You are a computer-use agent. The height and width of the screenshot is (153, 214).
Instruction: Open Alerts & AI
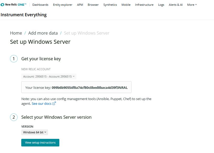(176, 5)
